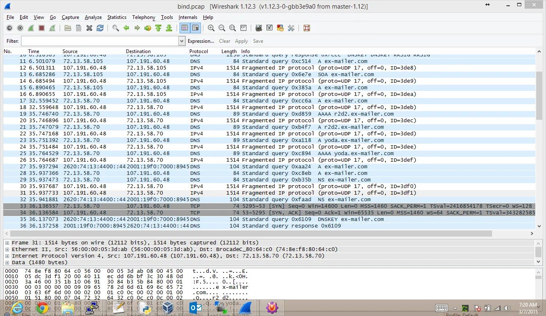Select packet 13 SOA ex-mailer.com query
Image resolution: width=546 pixels, height=316 pixels.
pyautogui.click(x=269, y=74)
